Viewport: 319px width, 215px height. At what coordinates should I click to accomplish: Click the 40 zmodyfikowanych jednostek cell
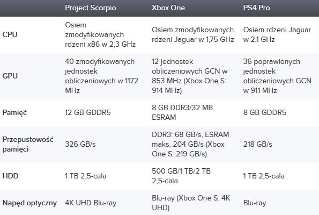pyautogui.click(x=101, y=76)
